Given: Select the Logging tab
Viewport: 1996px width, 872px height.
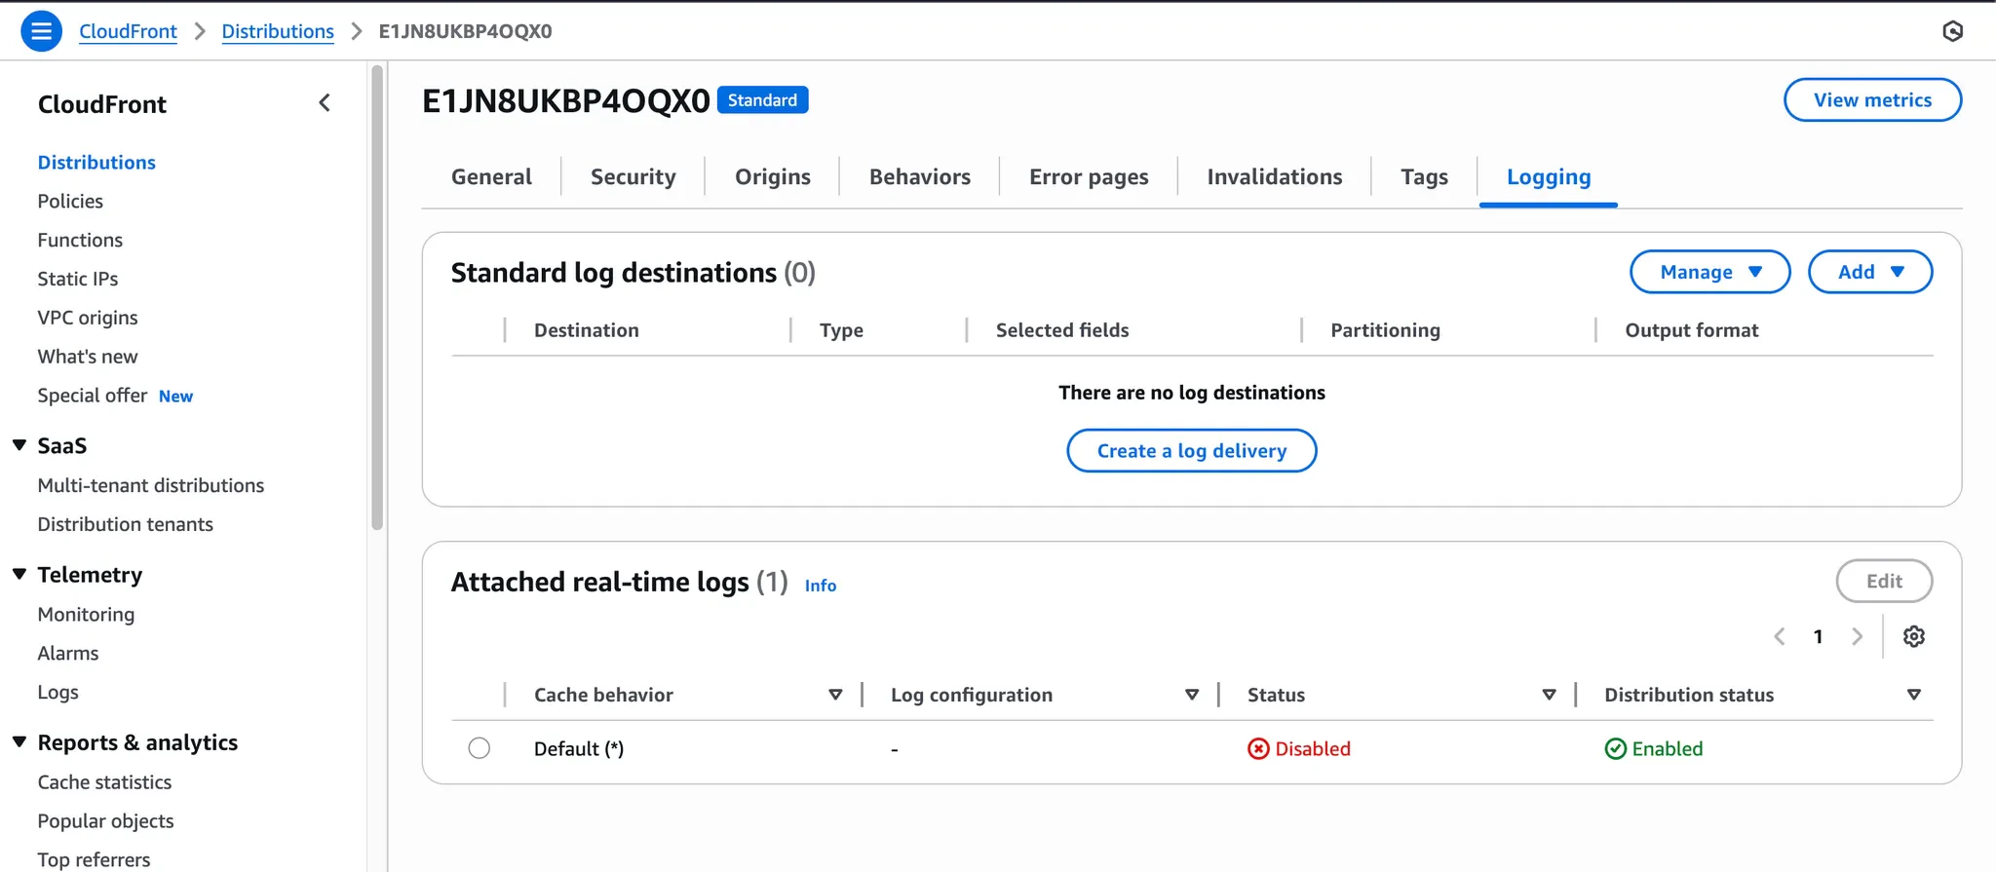Looking at the screenshot, I should pyautogui.click(x=1548, y=176).
